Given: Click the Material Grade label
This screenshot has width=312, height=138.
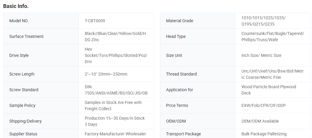Looking at the screenshot, I should click(180, 21).
